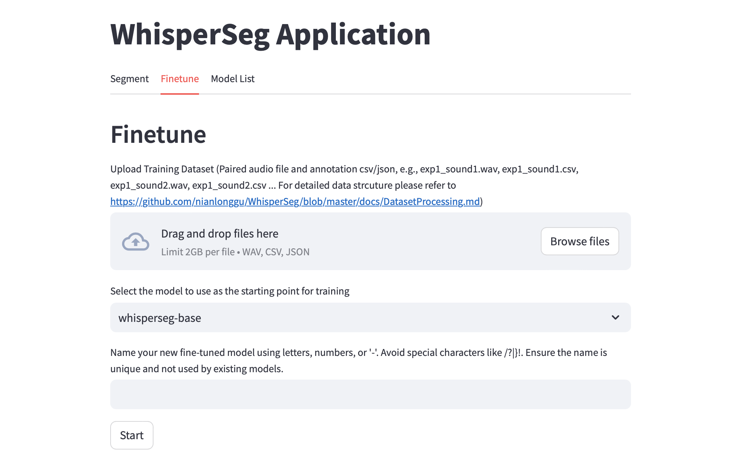The image size is (742, 461).
Task: Click the 'Drag and drop files here' text
Action: 220,234
